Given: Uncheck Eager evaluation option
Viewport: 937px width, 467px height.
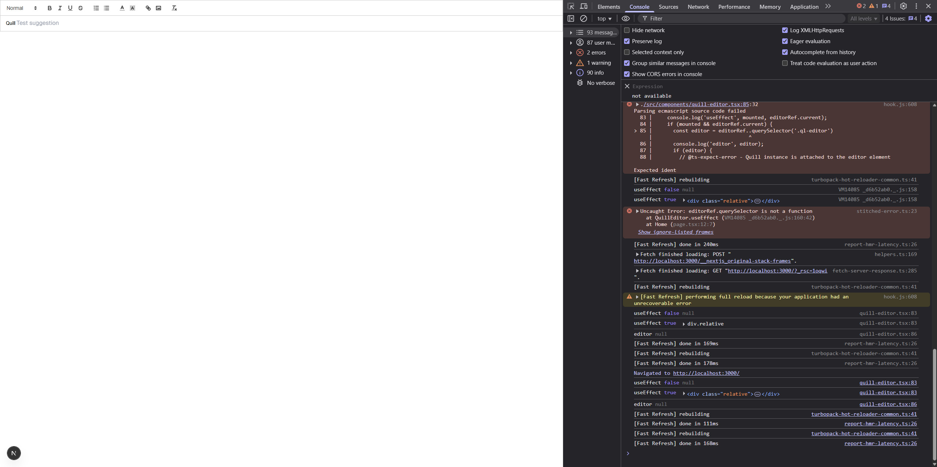Looking at the screenshot, I should (785, 41).
